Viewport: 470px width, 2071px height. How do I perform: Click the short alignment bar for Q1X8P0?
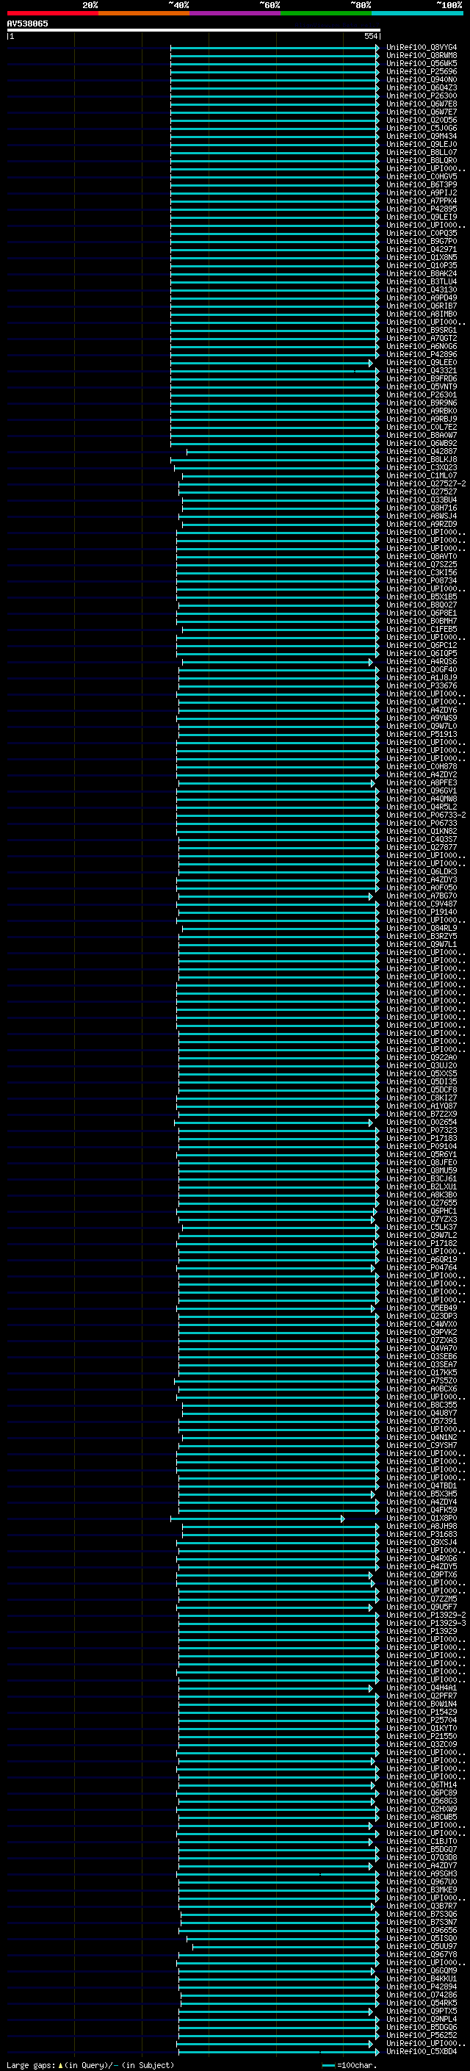(x=257, y=1518)
